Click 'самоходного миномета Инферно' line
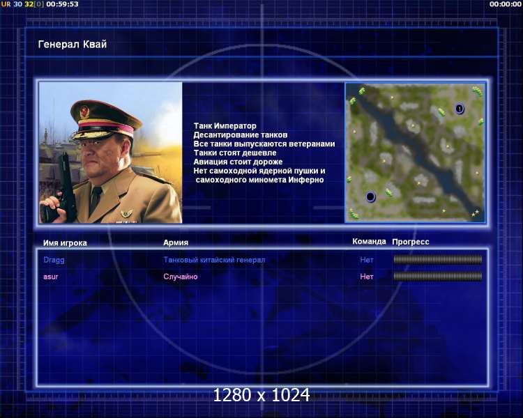This screenshot has width=523, height=418. (x=260, y=180)
